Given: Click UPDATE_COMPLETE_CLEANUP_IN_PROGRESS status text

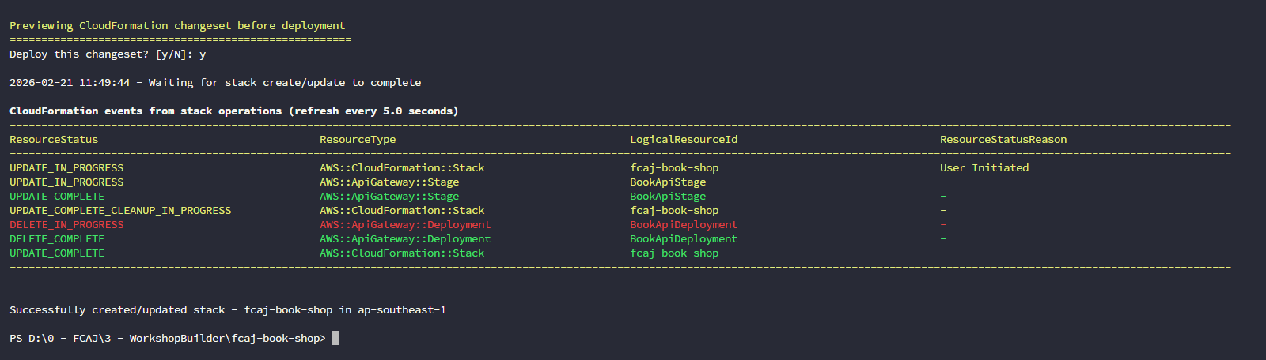Looking at the screenshot, I should [120, 211].
